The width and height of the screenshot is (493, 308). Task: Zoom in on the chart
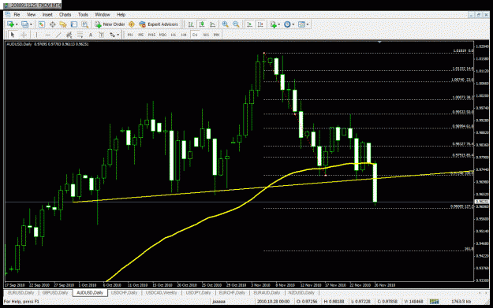225,24
